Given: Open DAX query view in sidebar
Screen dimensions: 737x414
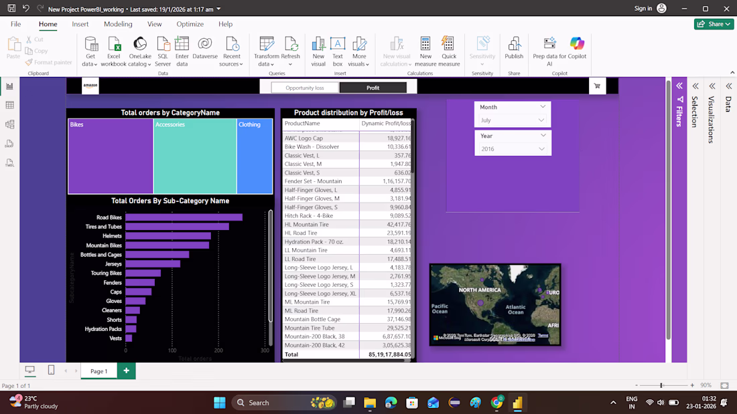Looking at the screenshot, I should (x=9, y=144).
